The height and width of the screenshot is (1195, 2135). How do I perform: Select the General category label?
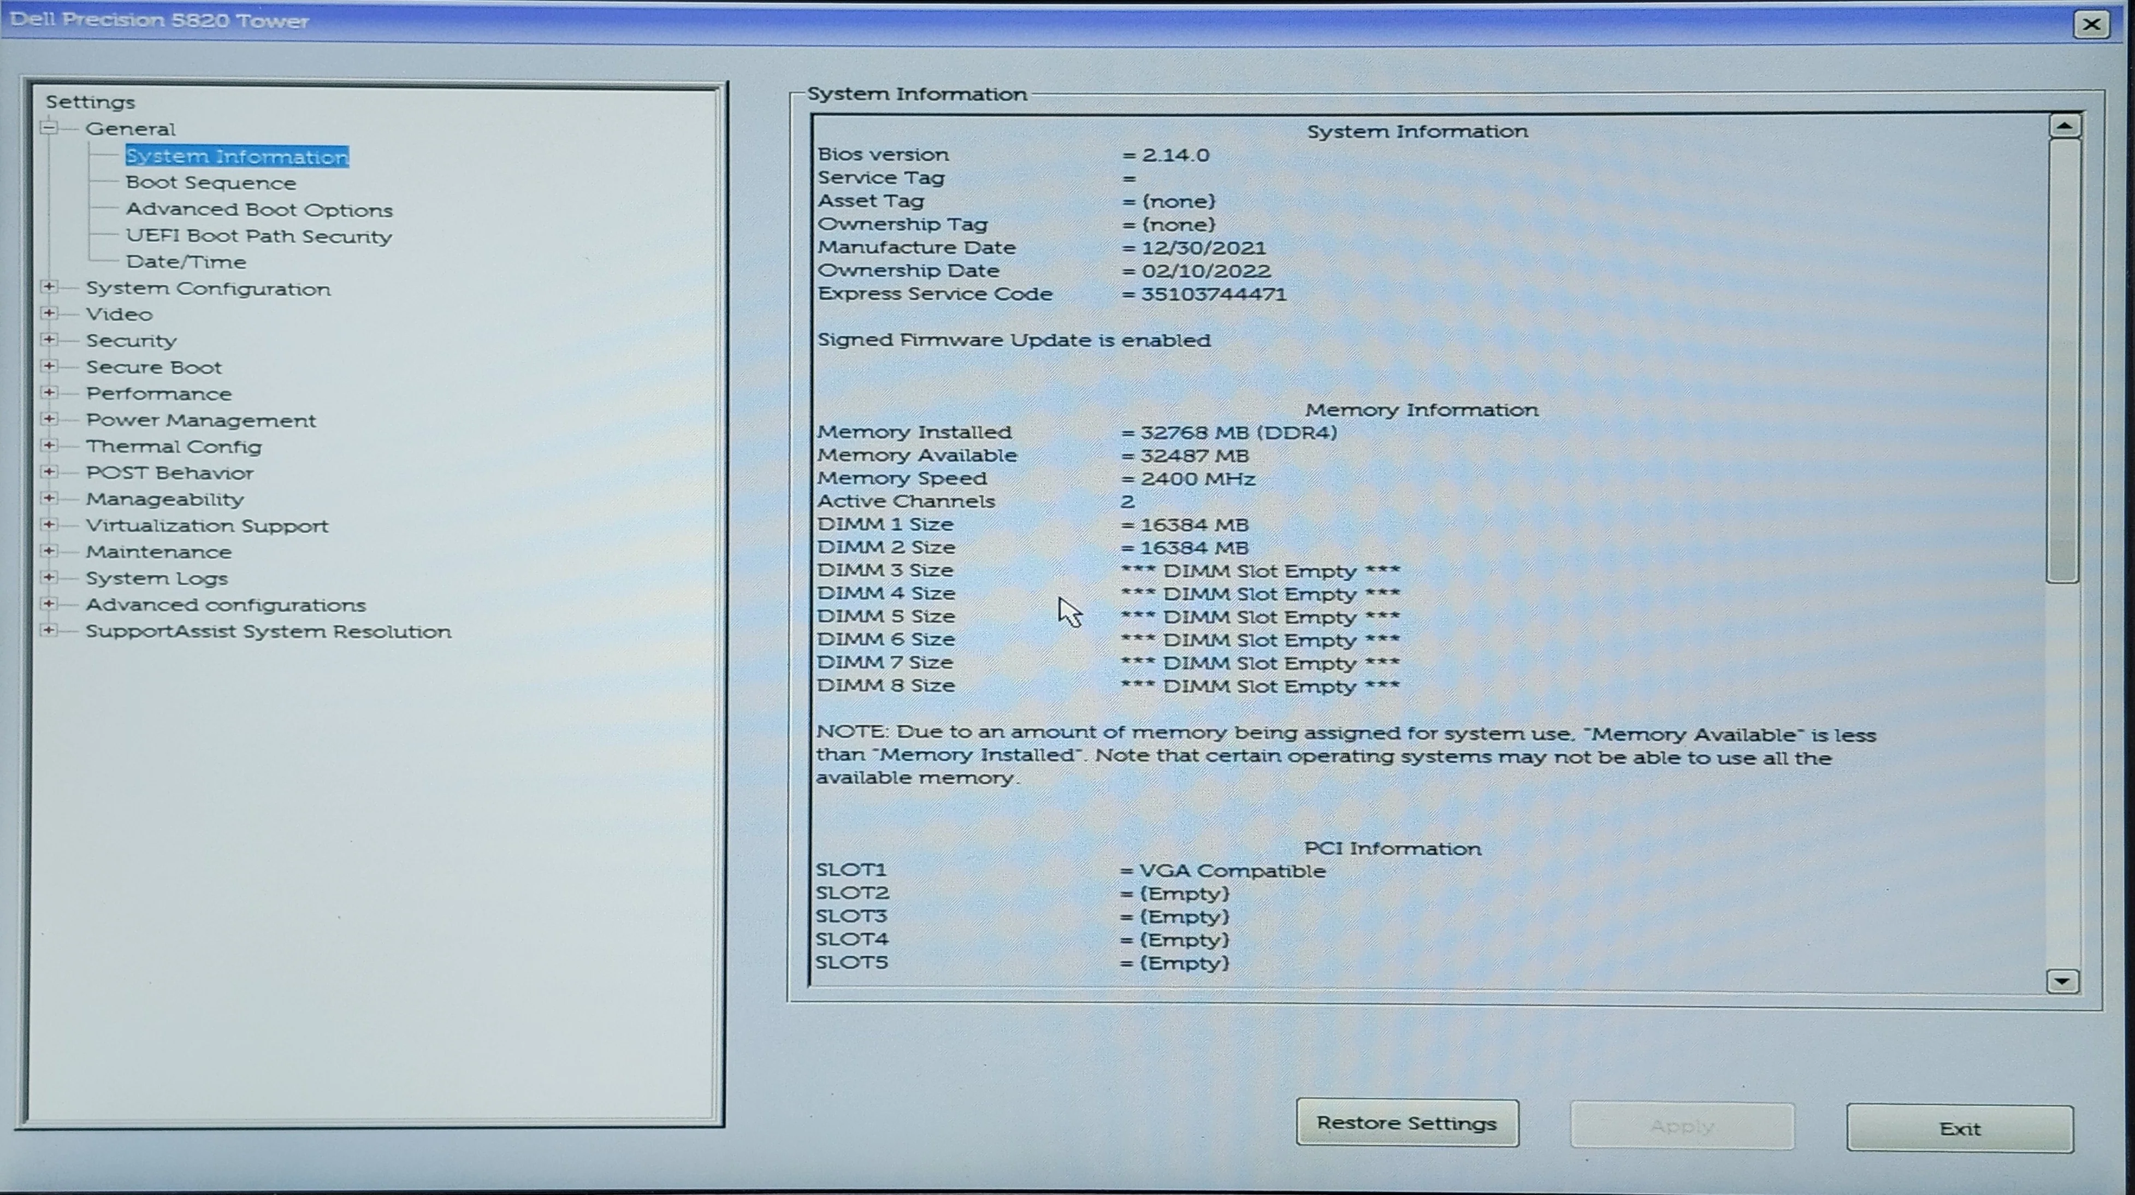(x=130, y=128)
